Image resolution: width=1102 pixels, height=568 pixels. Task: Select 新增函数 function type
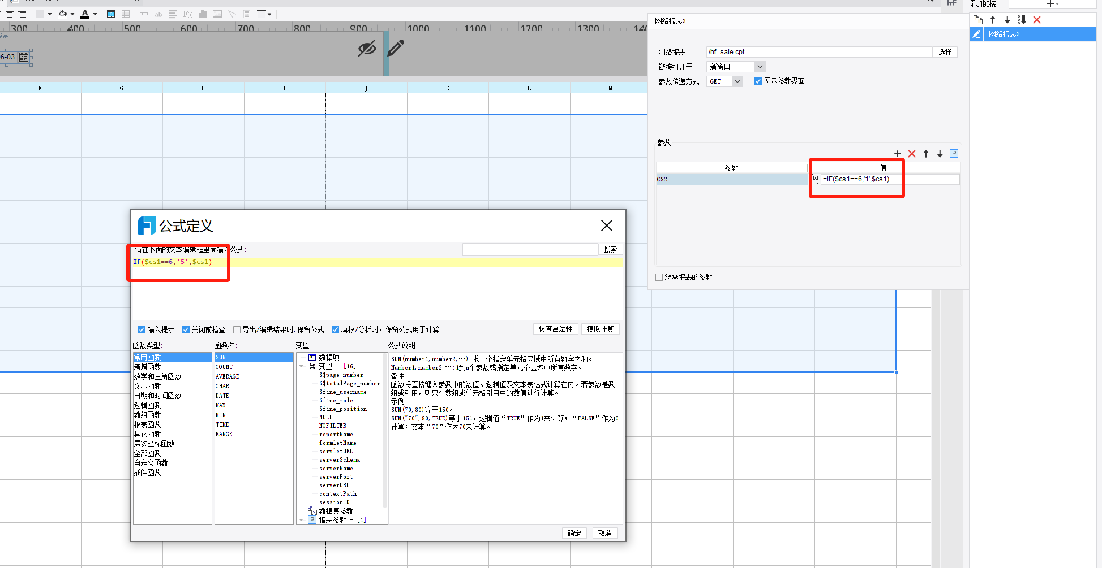(148, 367)
